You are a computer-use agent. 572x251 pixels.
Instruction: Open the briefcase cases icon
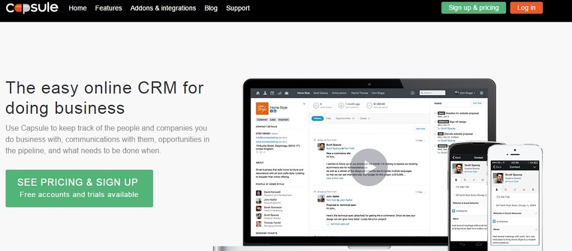(287, 93)
